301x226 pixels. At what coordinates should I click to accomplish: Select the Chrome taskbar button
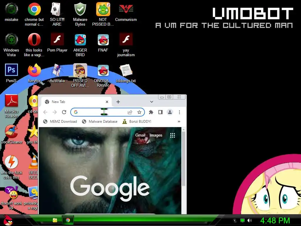68,220
